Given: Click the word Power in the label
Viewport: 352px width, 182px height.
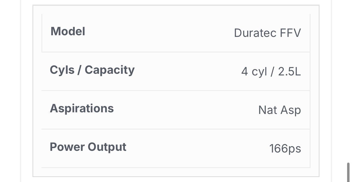Looking at the screenshot, I should pyautogui.click(x=67, y=147).
